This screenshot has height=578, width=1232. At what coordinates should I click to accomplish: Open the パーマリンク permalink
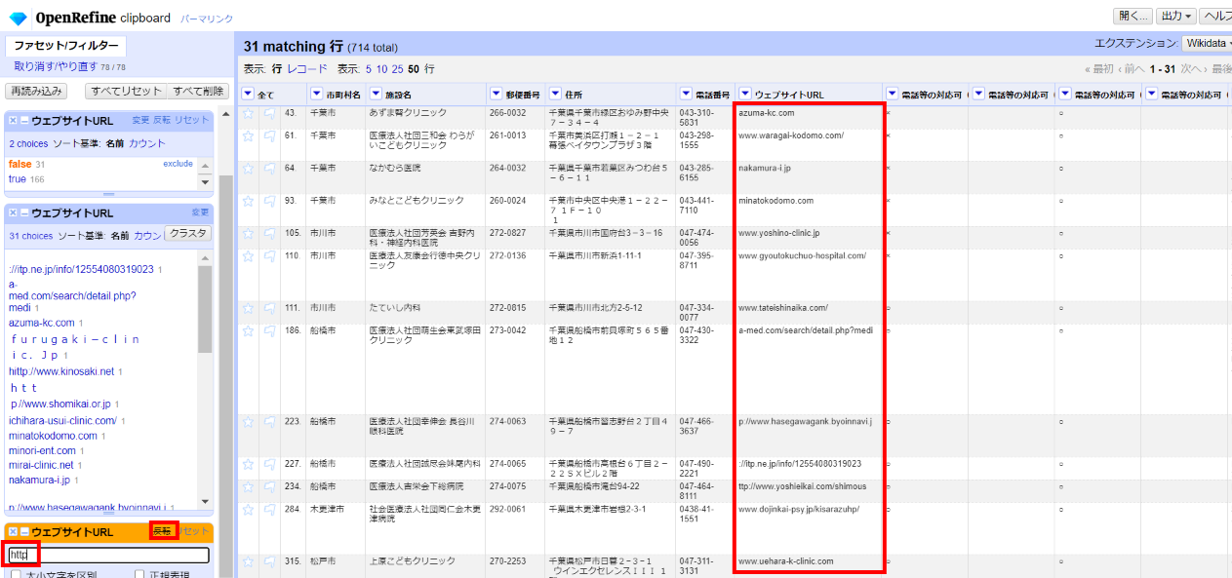click(x=205, y=19)
